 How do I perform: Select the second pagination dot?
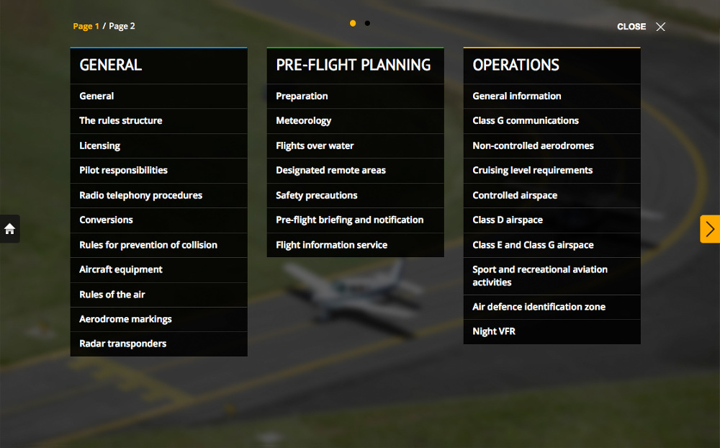click(x=367, y=23)
